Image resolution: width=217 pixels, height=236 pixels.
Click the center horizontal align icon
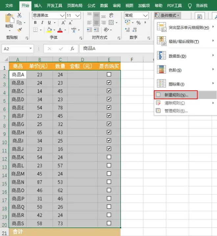point(96,23)
